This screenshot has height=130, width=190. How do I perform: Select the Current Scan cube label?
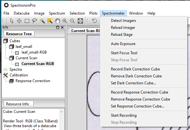pos(26,58)
